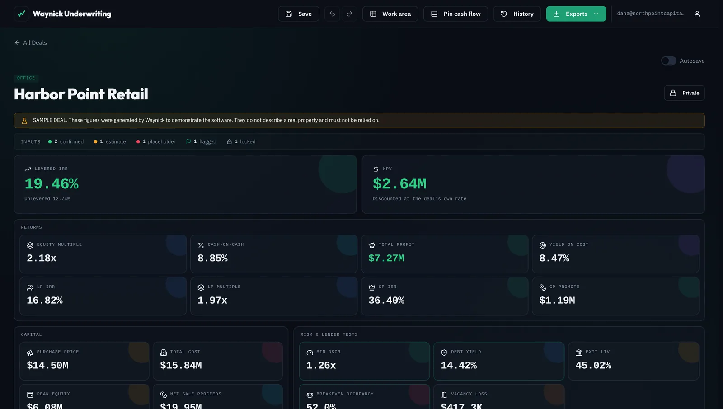The height and width of the screenshot is (409, 723).
Task: Filter inputs by 2 confirmed
Action: click(66, 142)
